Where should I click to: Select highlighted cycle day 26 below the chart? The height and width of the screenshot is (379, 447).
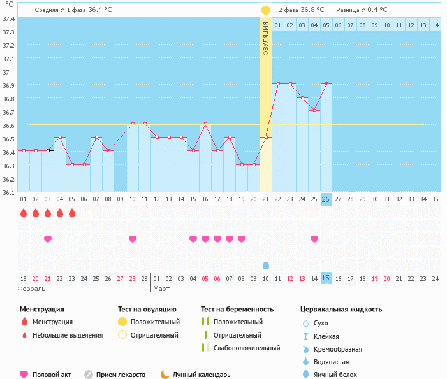click(x=326, y=199)
